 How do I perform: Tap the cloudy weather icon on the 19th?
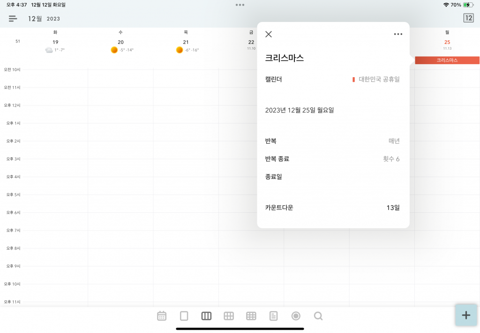click(x=49, y=50)
